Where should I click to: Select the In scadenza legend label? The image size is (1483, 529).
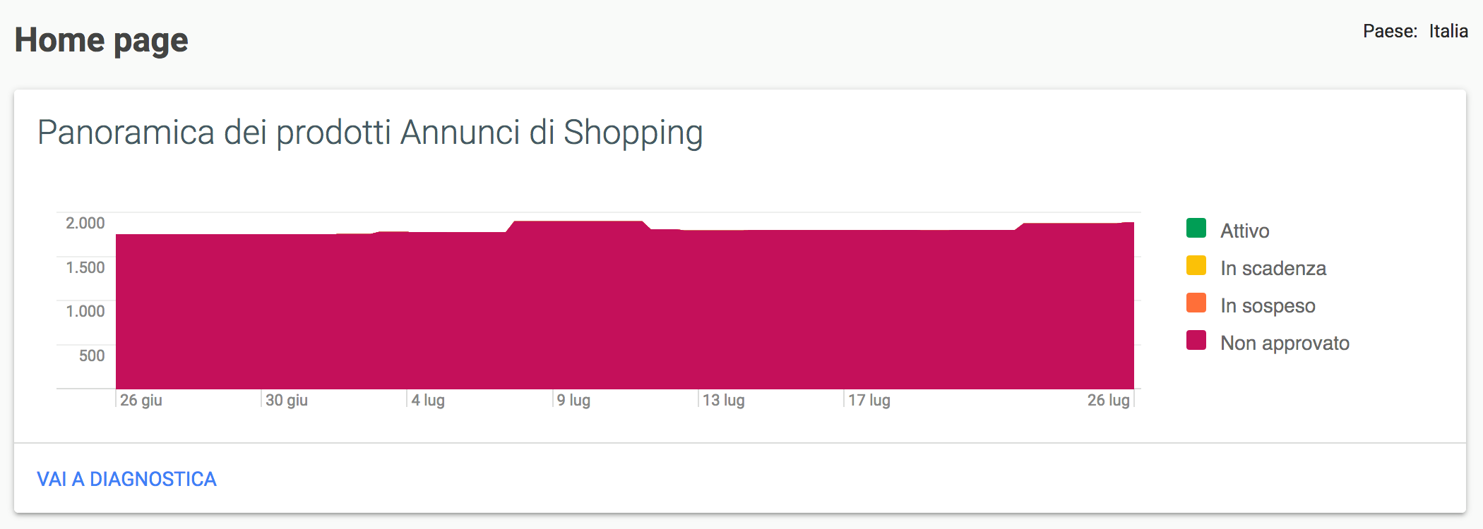click(x=1273, y=268)
